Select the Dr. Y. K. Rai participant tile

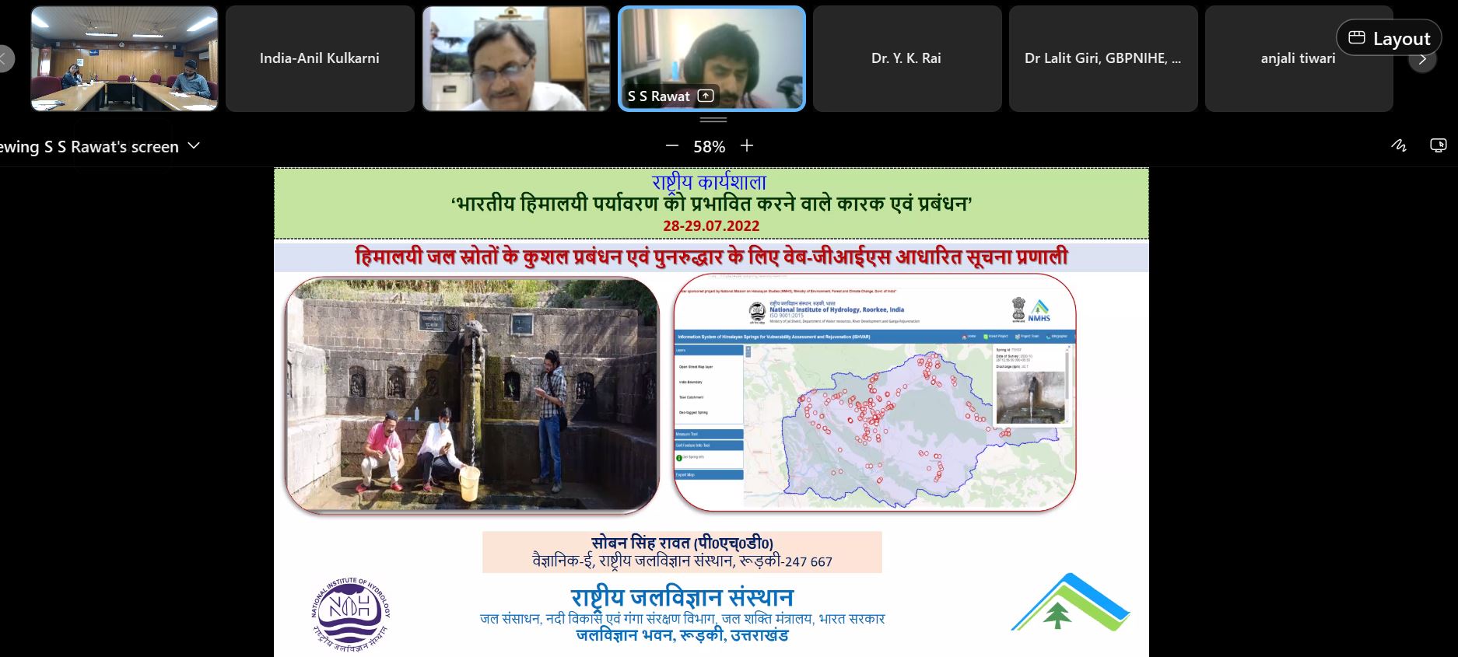click(906, 58)
